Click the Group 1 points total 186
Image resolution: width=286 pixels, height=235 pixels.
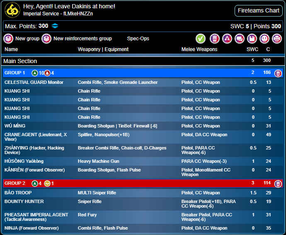pyautogui.click(x=267, y=72)
